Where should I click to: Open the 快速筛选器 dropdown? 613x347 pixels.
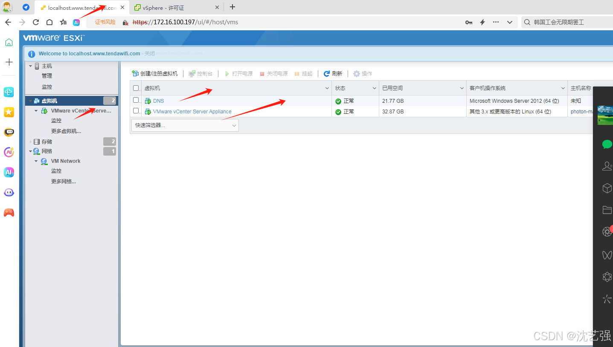185,125
